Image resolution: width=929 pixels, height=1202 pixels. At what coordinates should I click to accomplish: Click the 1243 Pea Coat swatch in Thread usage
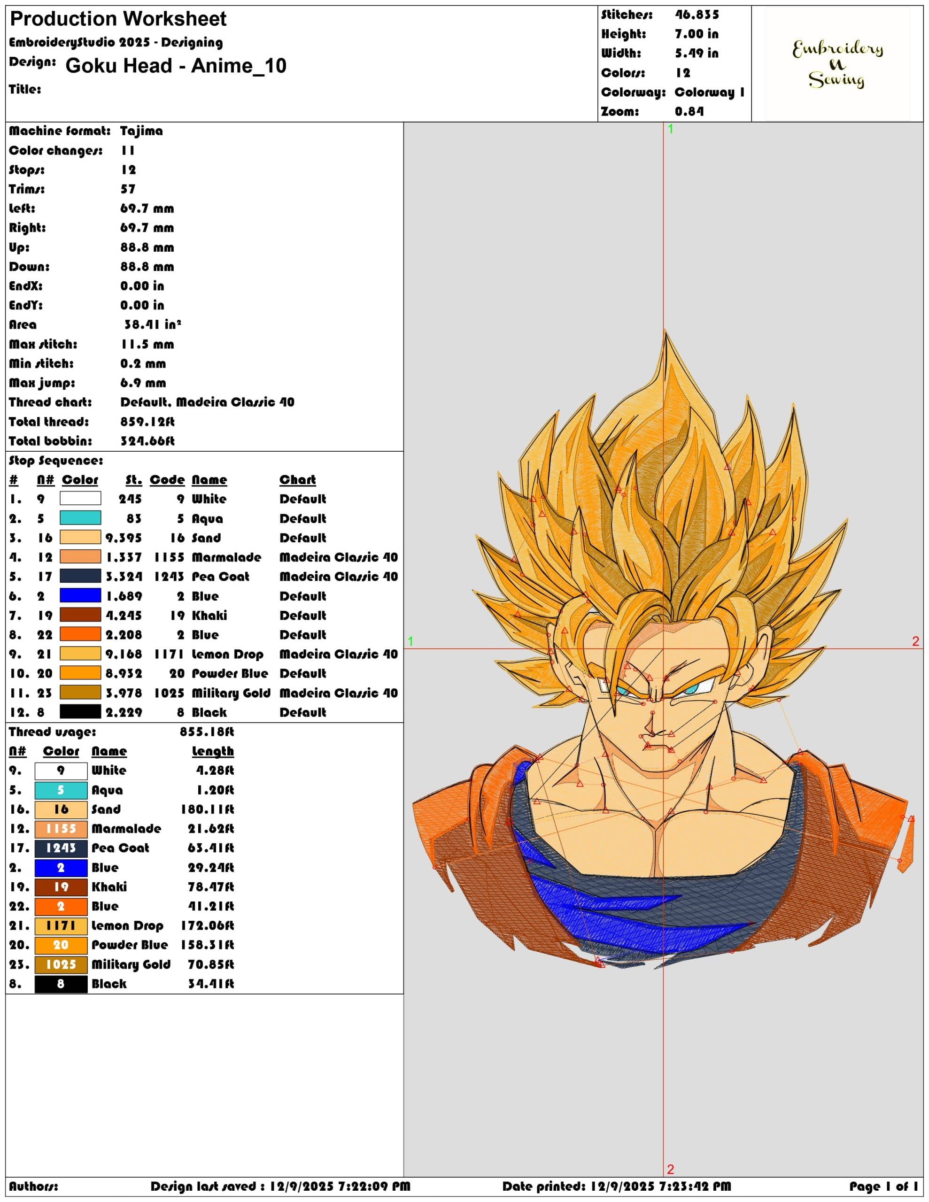[x=61, y=848]
